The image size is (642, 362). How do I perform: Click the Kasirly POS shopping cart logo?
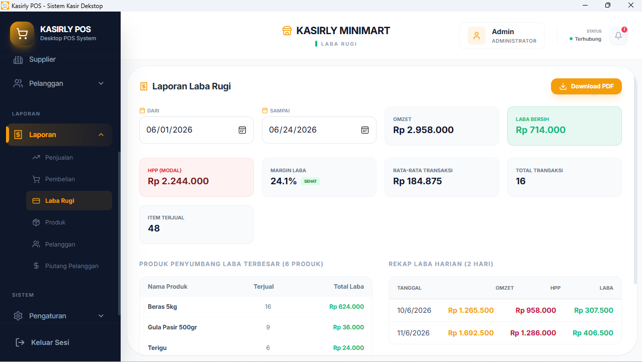22,34
